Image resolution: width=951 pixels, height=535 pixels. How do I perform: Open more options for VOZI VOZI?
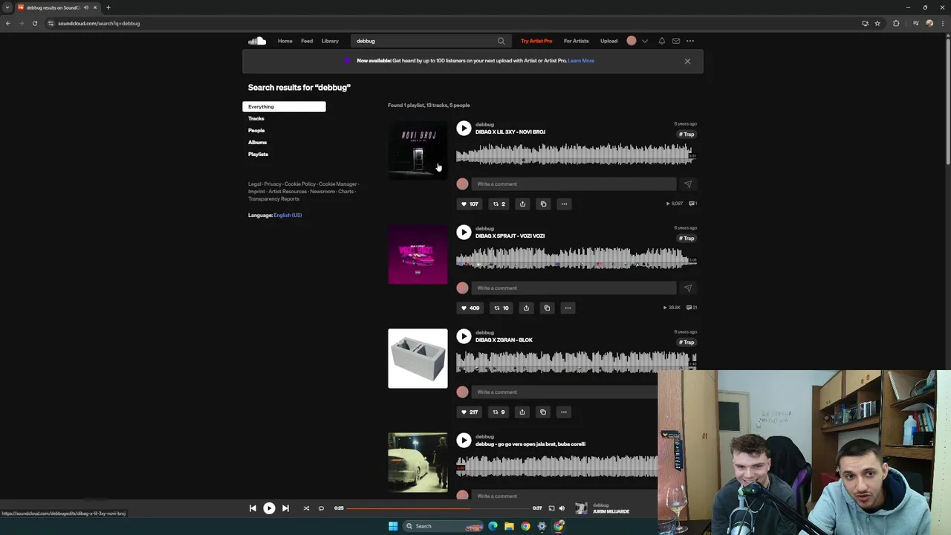pyautogui.click(x=568, y=308)
